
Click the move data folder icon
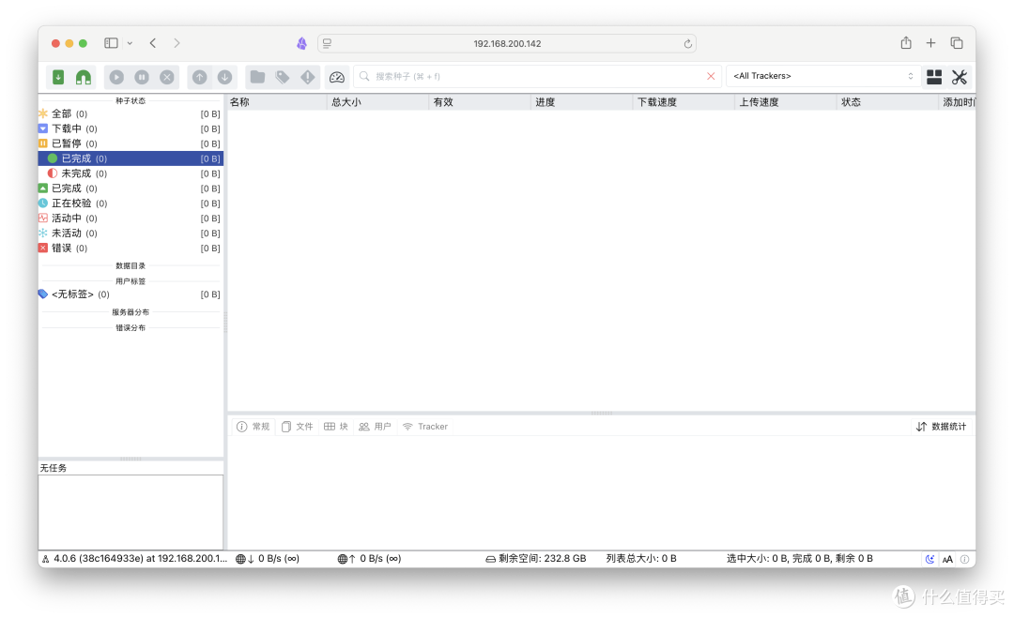[x=257, y=77]
